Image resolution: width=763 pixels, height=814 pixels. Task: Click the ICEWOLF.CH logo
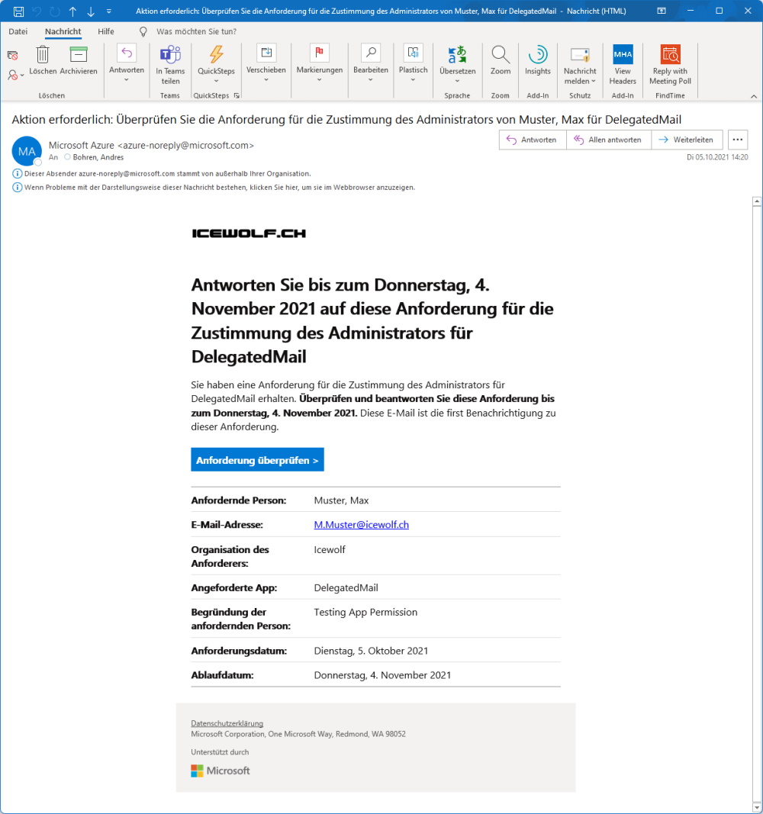[249, 233]
